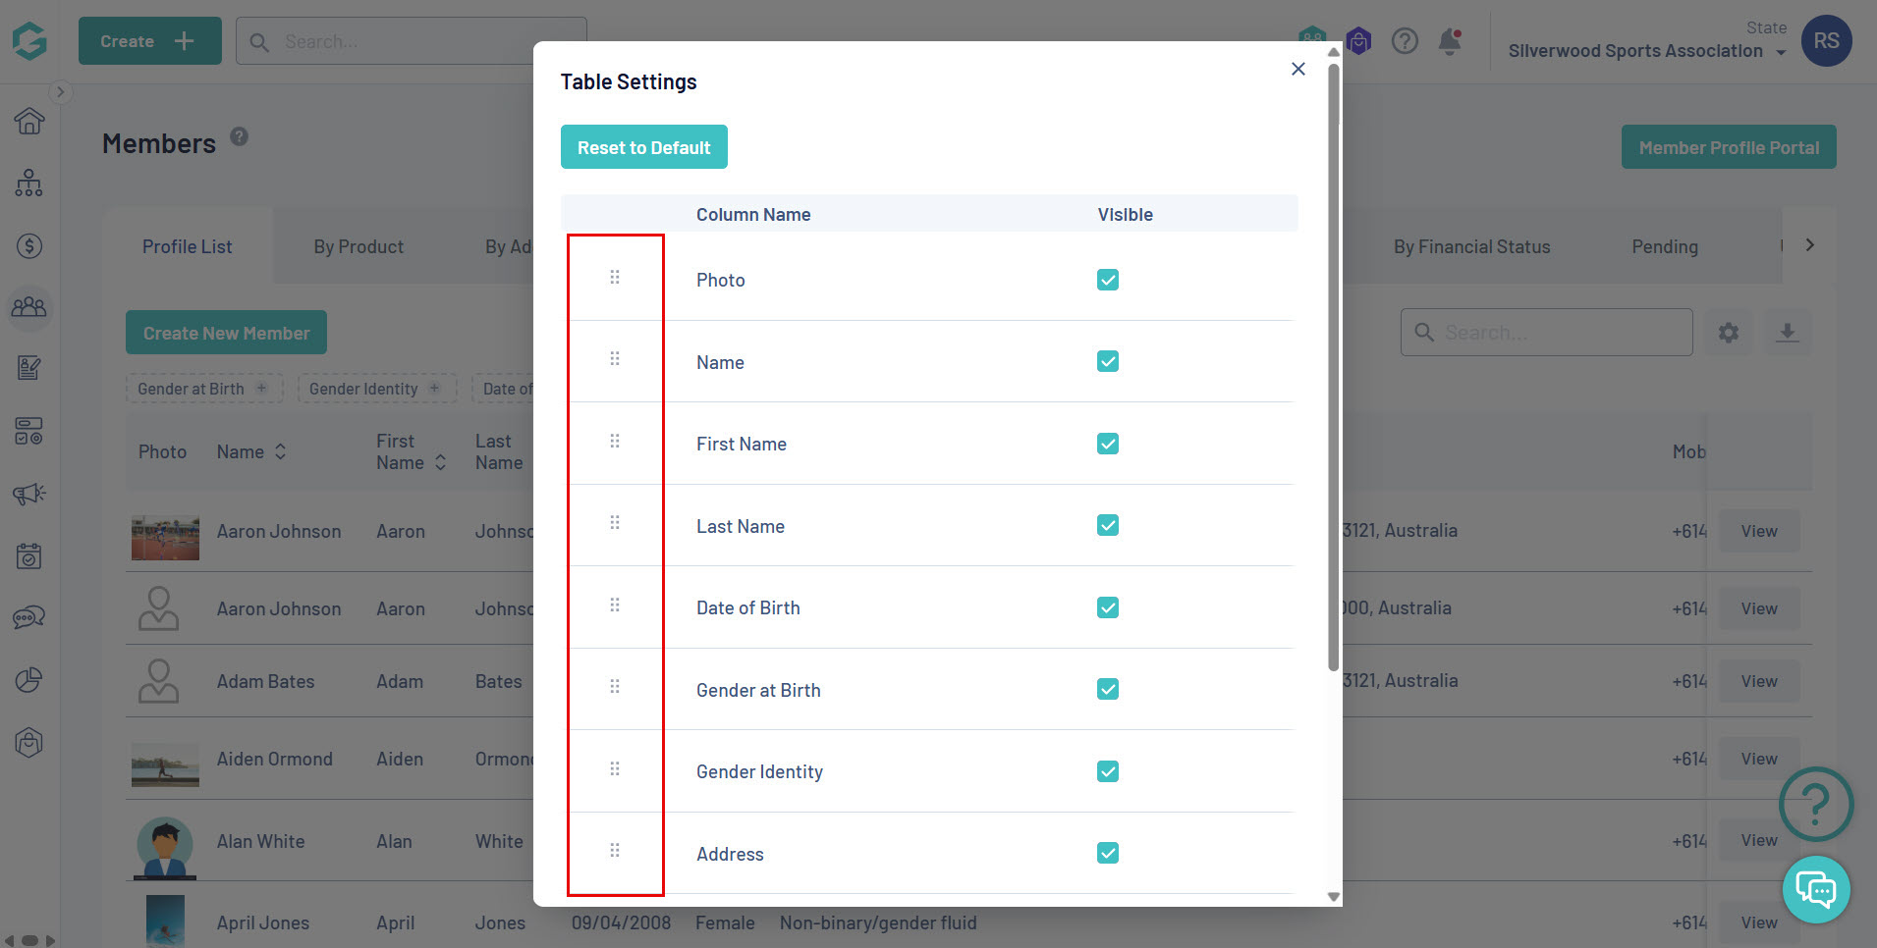Click the Reset to Default button
The height and width of the screenshot is (948, 1877).
[643, 147]
